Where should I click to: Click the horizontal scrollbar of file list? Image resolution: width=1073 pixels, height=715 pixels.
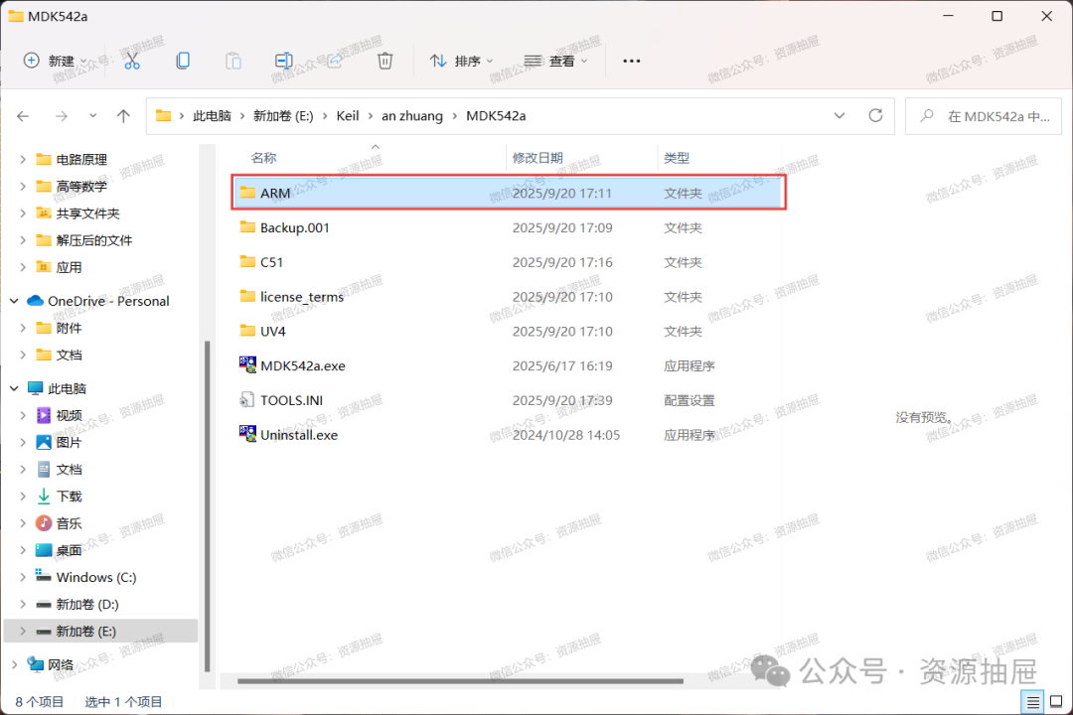pyautogui.click(x=460, y=681)
